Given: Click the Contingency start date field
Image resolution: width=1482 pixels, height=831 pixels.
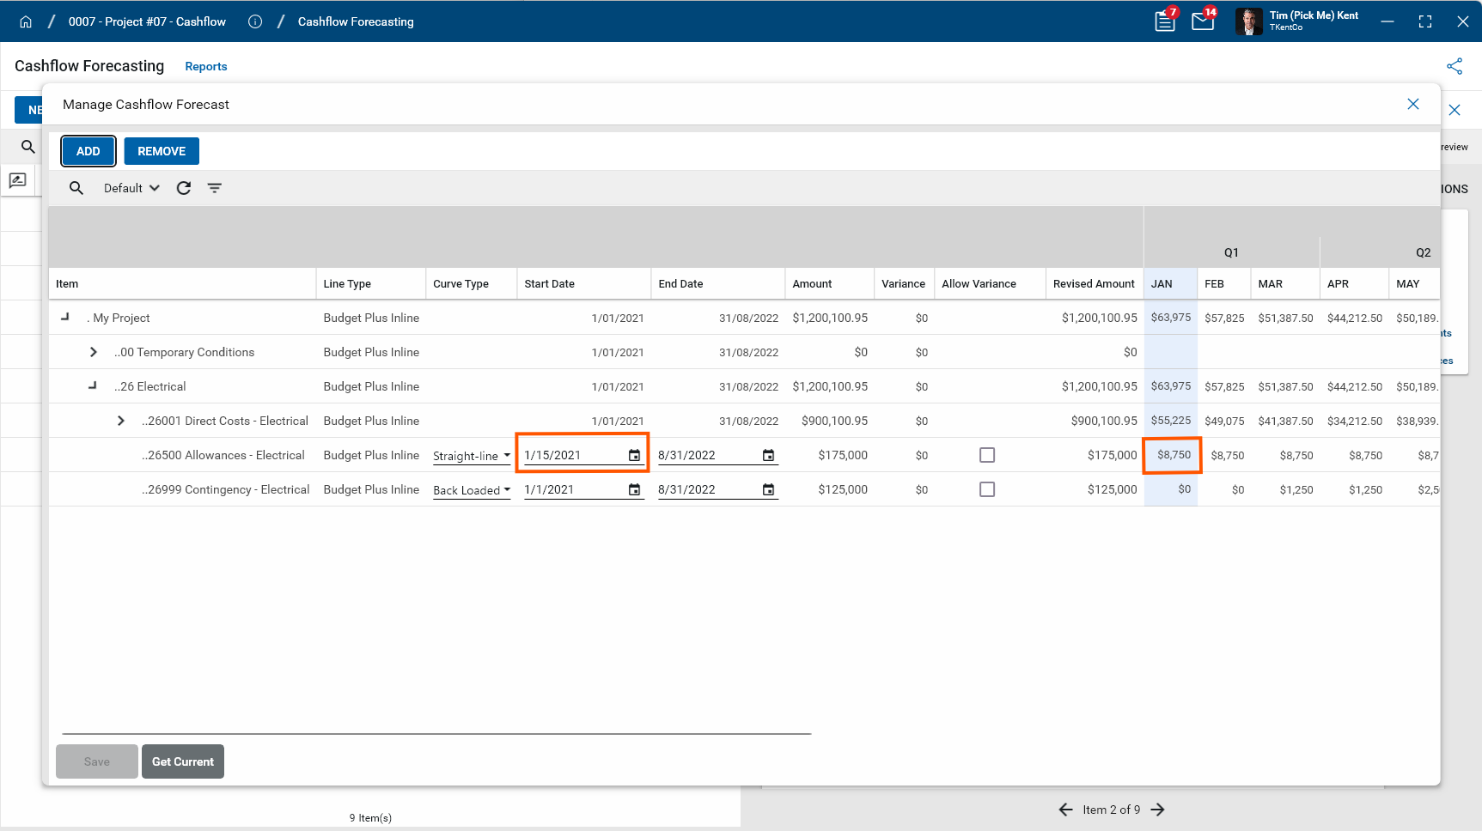Looking at the screenshot, I should click(573, 489).
